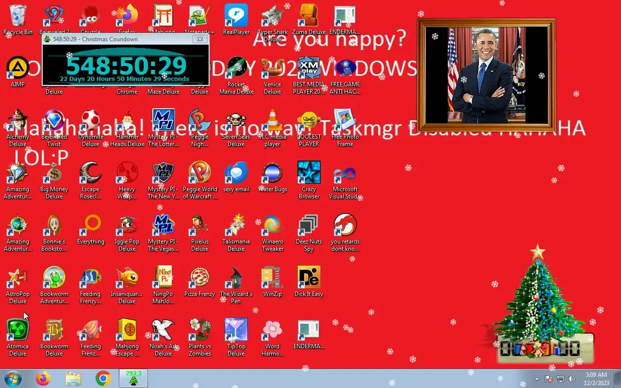This screenshot has height=388, width=621.
Task: Launch the Chuzzle desktop shortcut
Action: pyautogui.click(x=90, y=19)
